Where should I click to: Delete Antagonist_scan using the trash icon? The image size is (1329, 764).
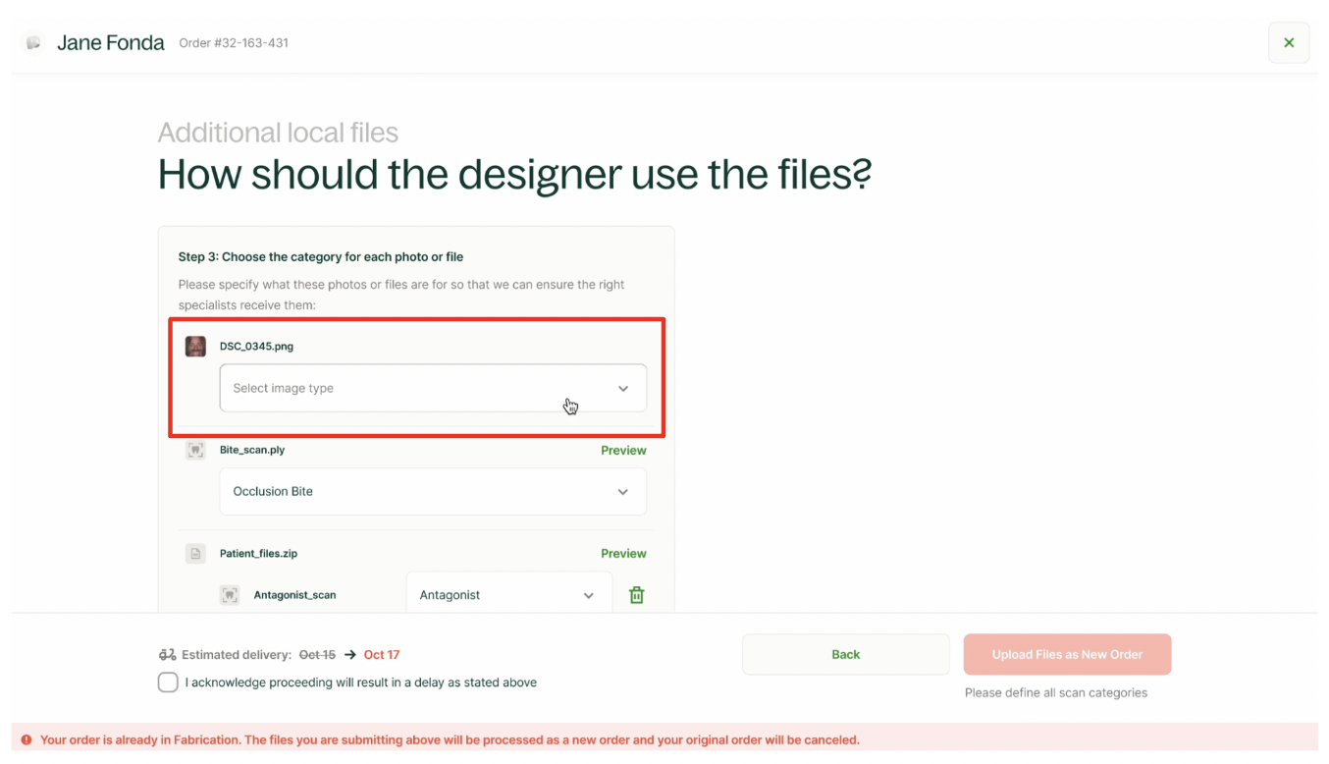636,595
